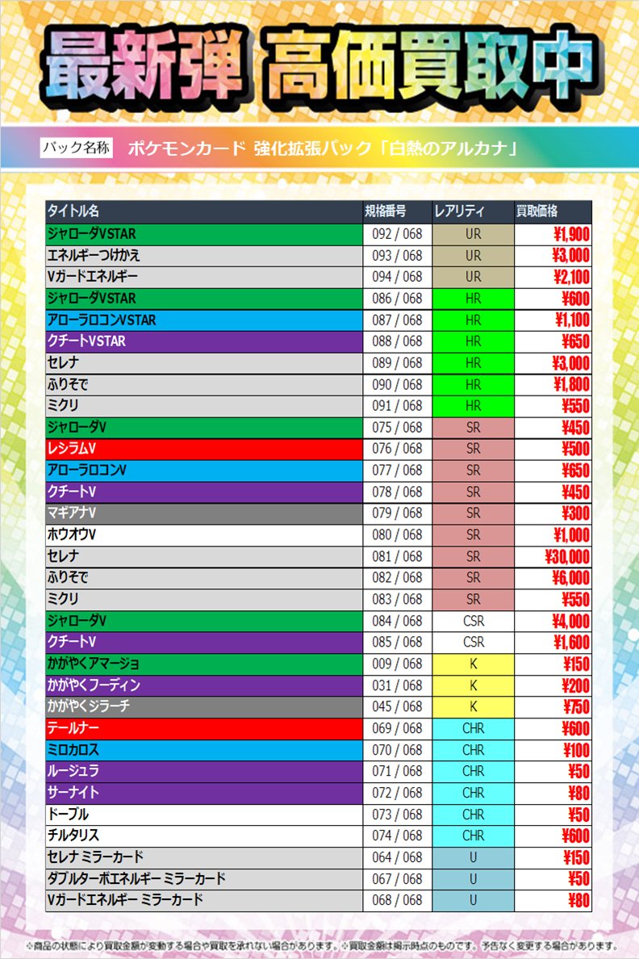This screenshot has height=959, width=639.
Task: Click the SR cell in the 082 / 068 row
Action: click(x=474, y=577)
